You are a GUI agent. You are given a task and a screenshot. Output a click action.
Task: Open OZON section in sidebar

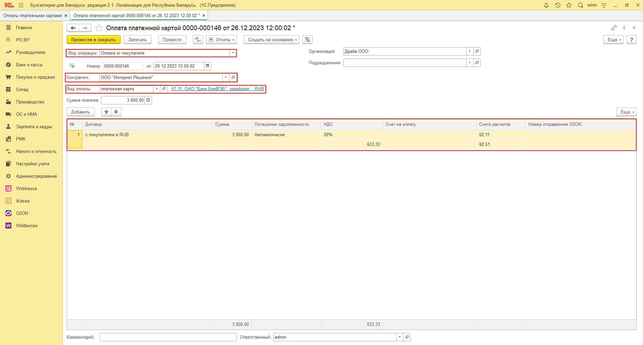(x=22, y=213)
